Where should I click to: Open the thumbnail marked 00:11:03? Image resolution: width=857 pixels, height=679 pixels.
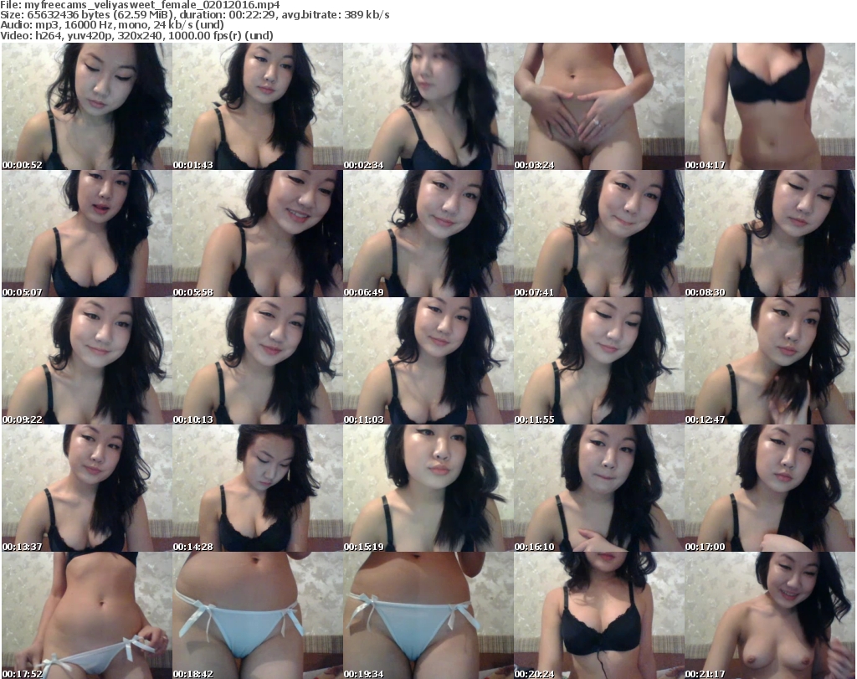tap(428, 362)
